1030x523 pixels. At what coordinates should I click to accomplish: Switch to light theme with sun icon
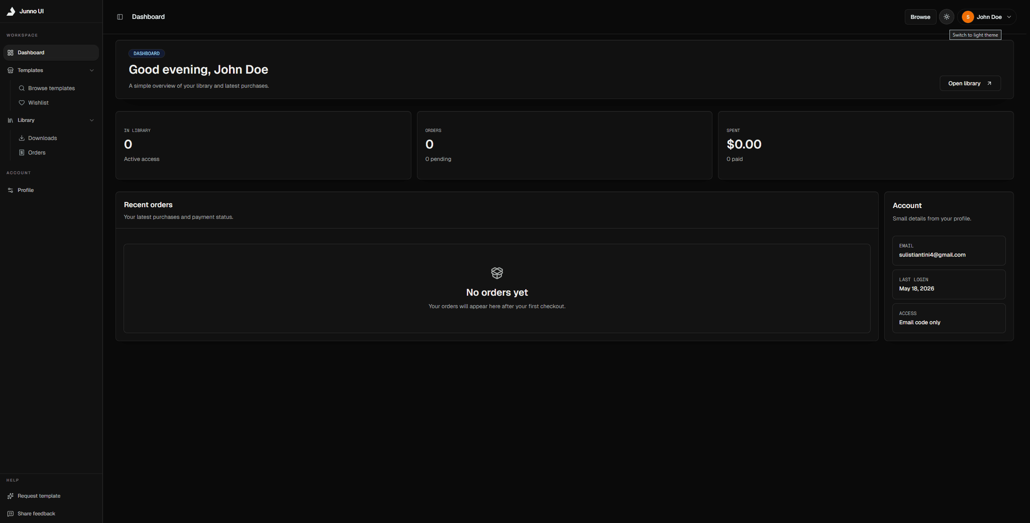[946, 17]
